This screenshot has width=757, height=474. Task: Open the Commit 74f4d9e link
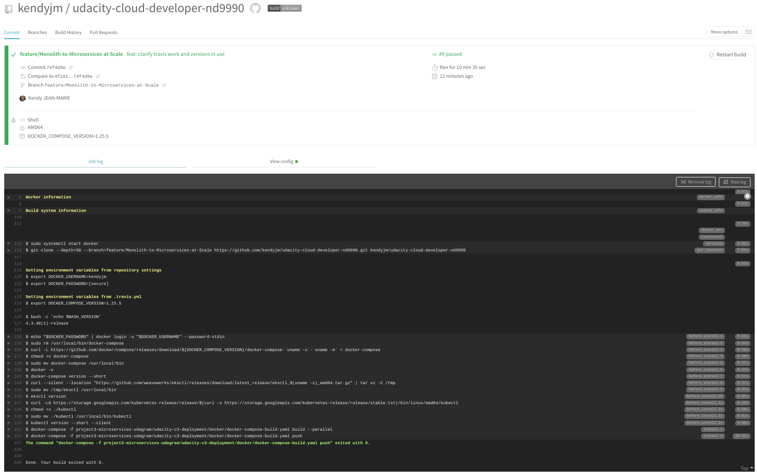(x=47, y=68)
